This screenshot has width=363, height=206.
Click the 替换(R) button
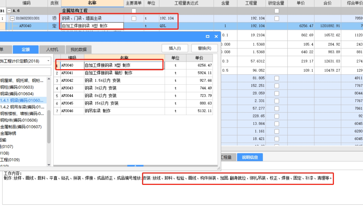205,48
